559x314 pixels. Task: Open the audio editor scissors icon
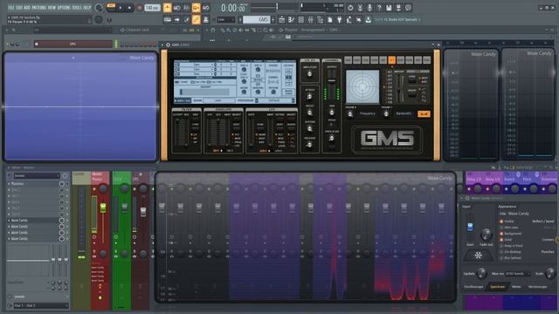click(360, 8)
